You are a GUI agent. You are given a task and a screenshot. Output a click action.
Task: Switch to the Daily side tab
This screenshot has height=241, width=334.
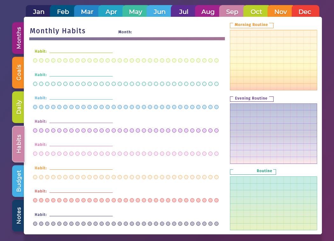[18, 107]
